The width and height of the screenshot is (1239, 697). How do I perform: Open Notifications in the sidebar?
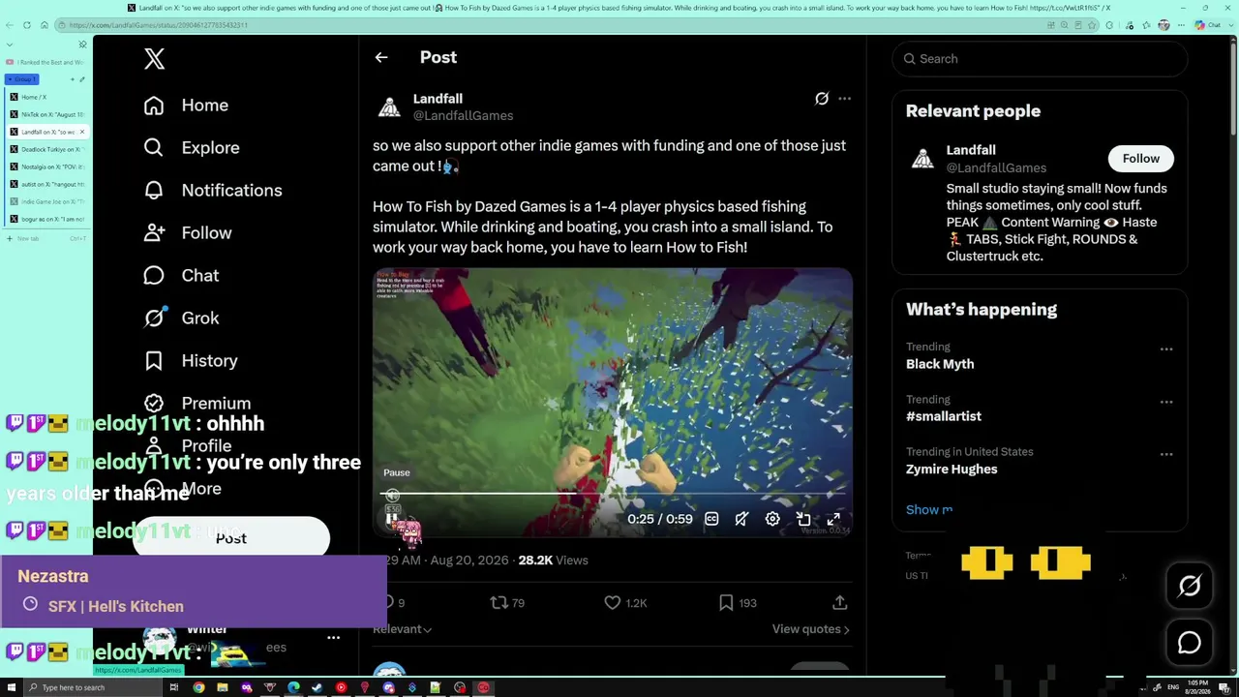click(x=212, y=191)
